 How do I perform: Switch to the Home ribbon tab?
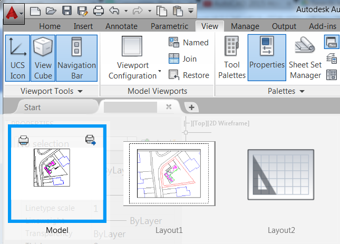(x=50, y=26)
